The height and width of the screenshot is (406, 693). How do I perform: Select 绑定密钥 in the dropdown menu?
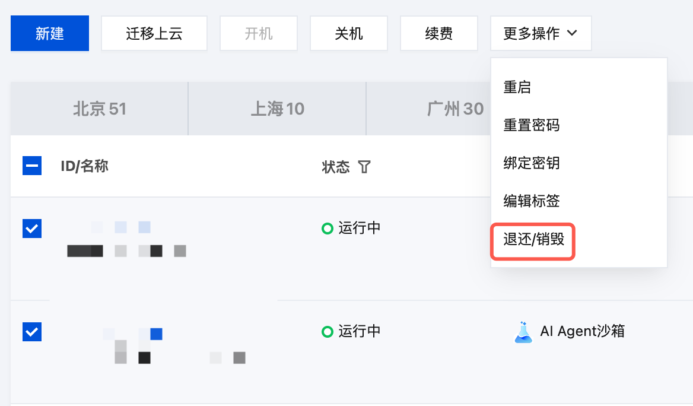pyautogui.click(x=532, y=163)
